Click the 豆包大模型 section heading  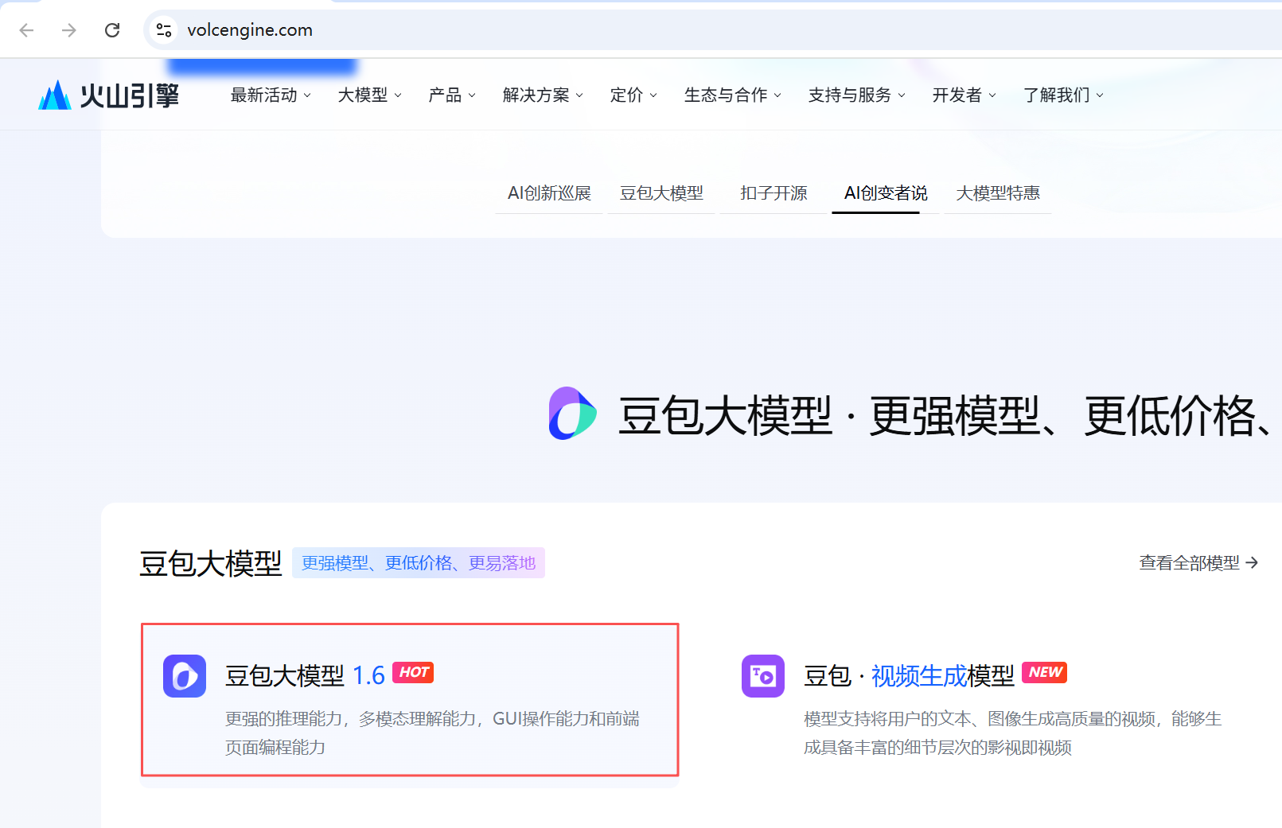(x=211, y=563)
